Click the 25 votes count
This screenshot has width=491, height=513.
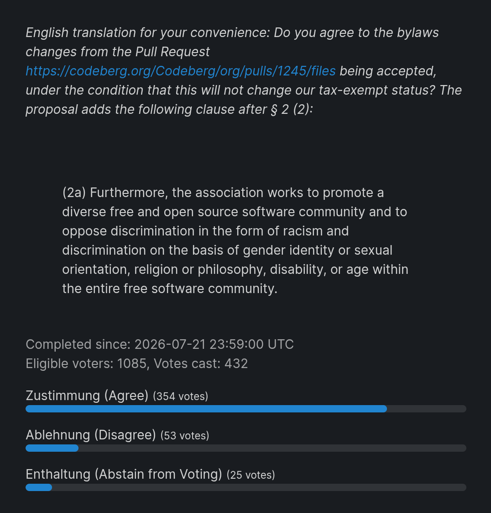(x=251, y=475)
